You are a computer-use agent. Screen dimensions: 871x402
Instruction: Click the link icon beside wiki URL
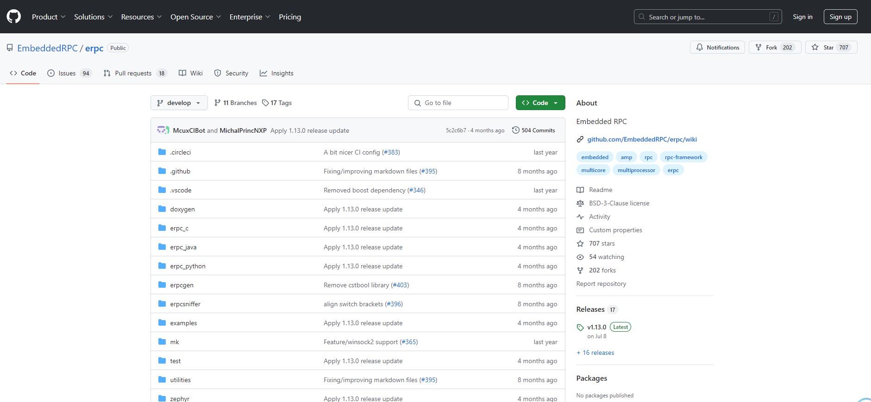(x=580, y=139)
